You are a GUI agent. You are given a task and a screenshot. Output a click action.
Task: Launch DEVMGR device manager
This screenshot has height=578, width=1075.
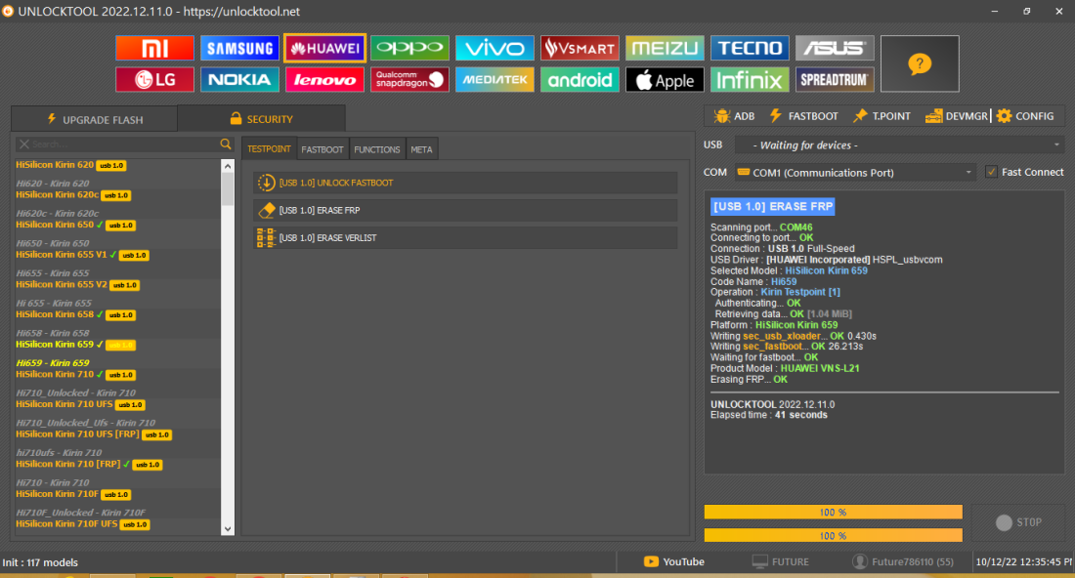(957, 116)
